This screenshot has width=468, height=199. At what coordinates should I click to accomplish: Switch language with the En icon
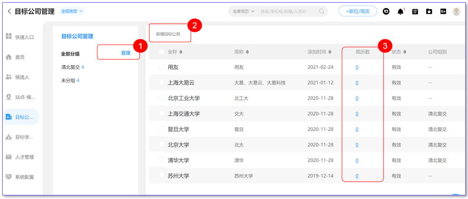click(x=443, y=11)
